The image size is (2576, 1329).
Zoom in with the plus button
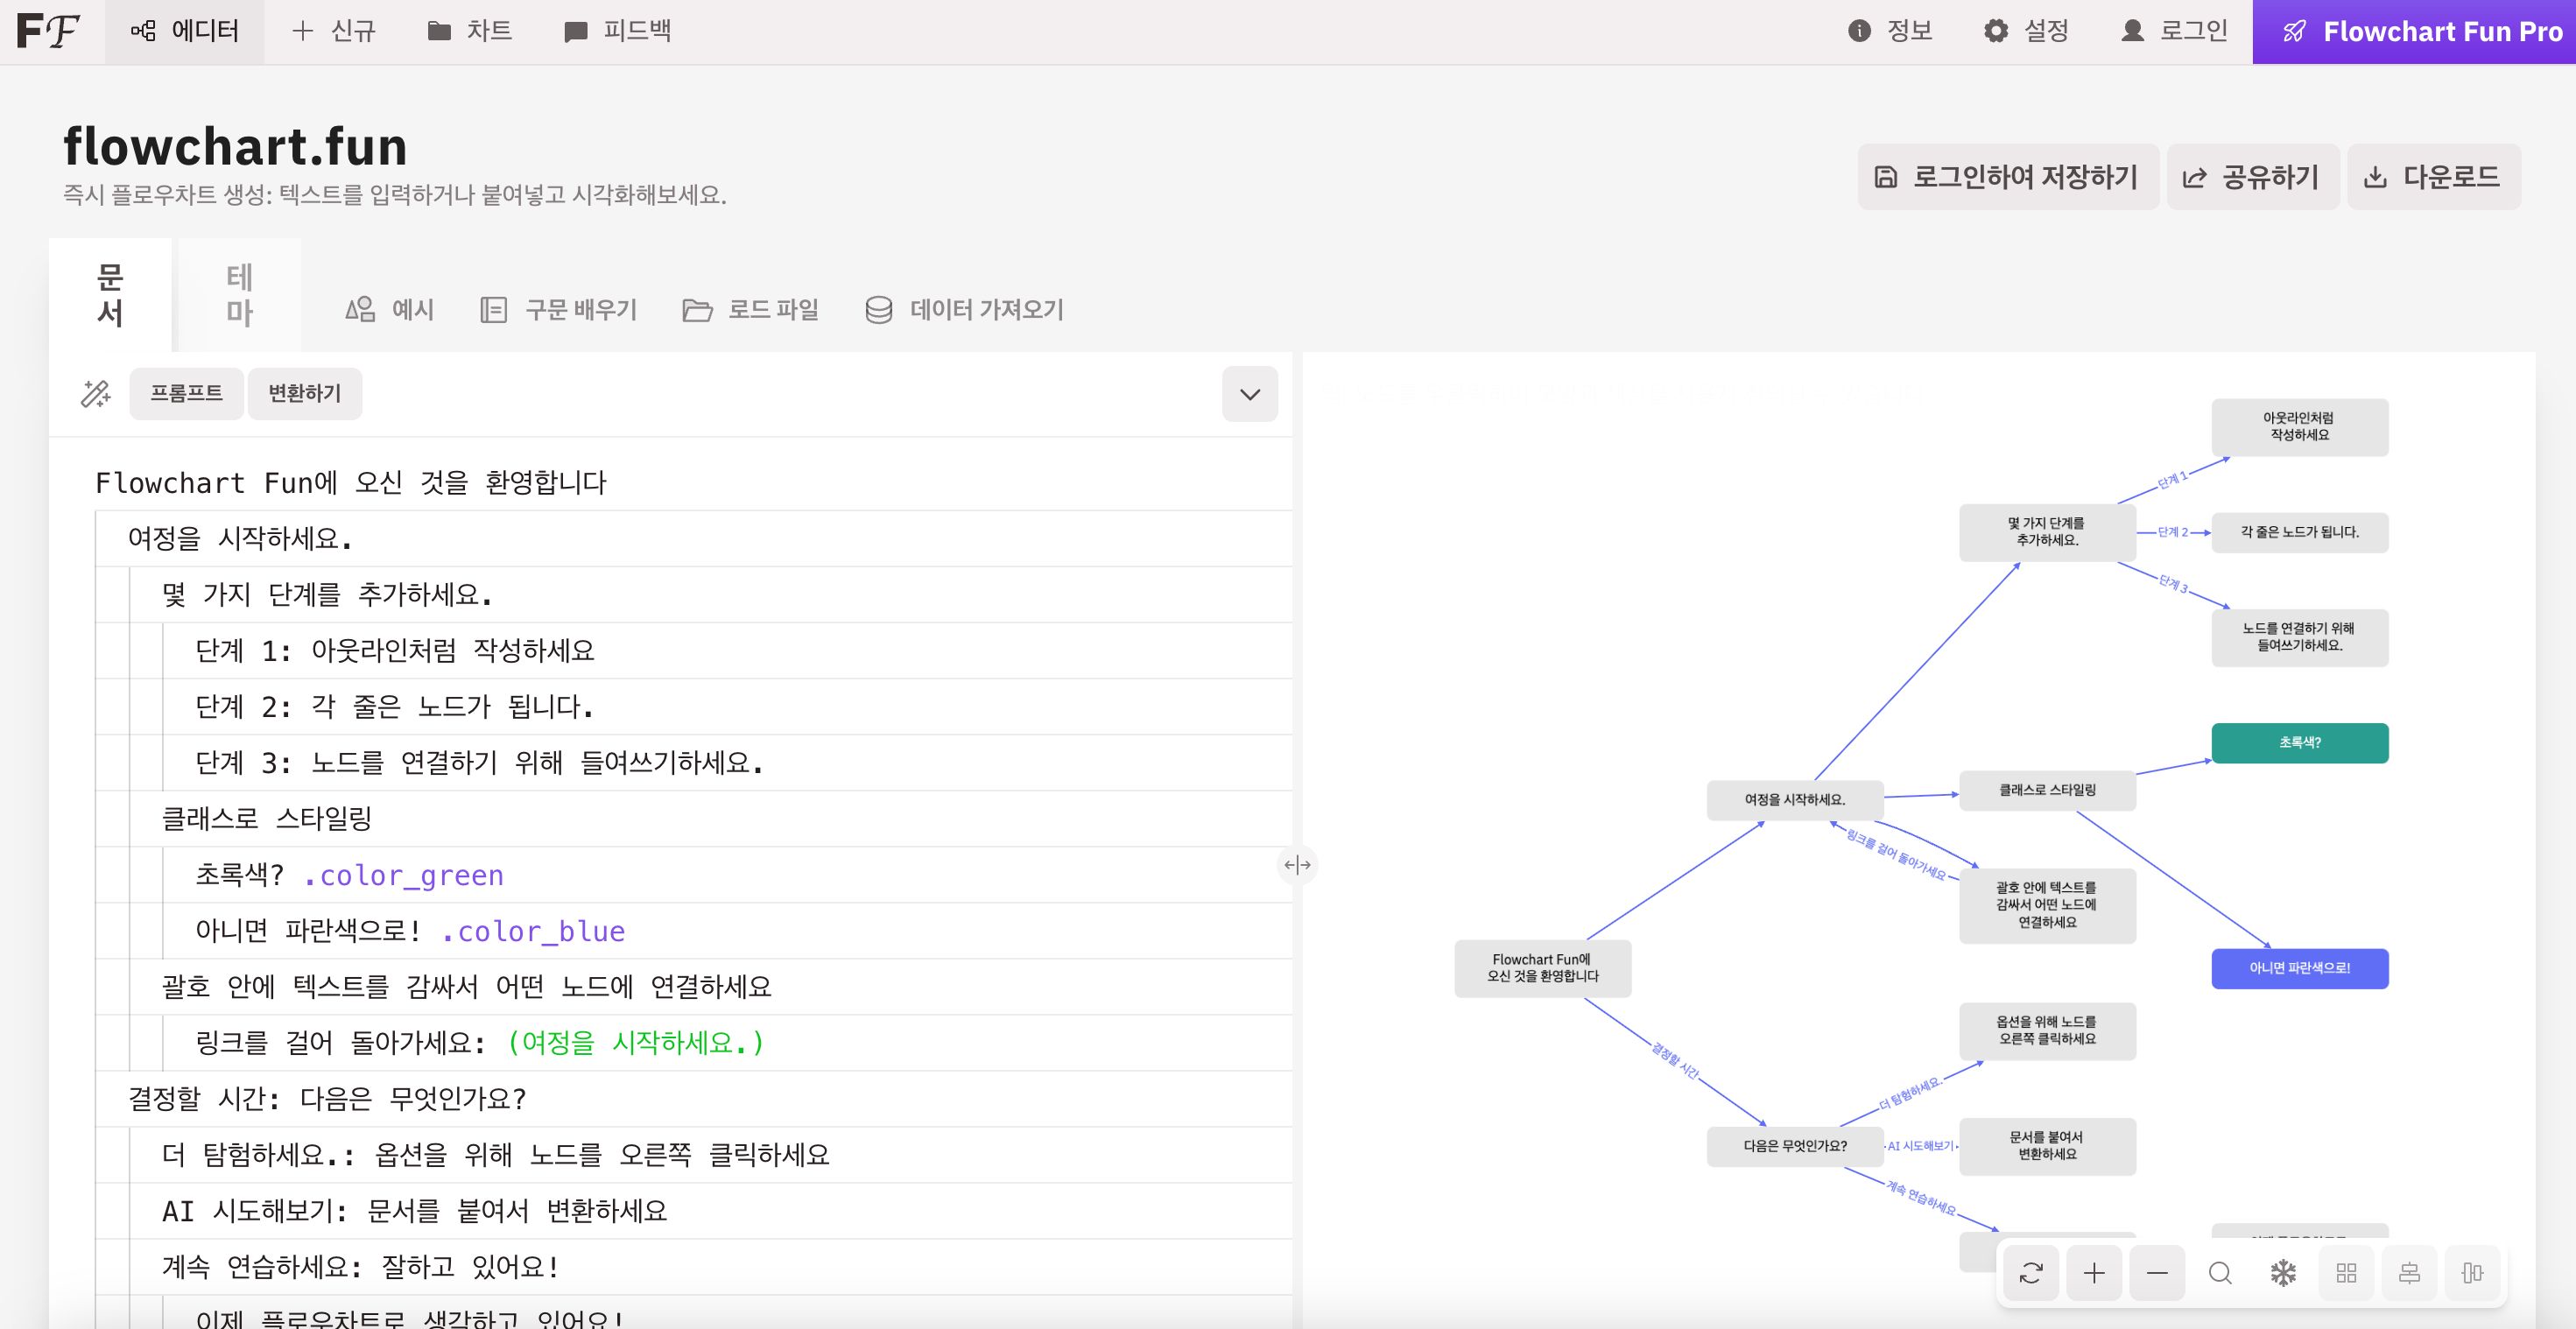(x=2093, y=1272)
